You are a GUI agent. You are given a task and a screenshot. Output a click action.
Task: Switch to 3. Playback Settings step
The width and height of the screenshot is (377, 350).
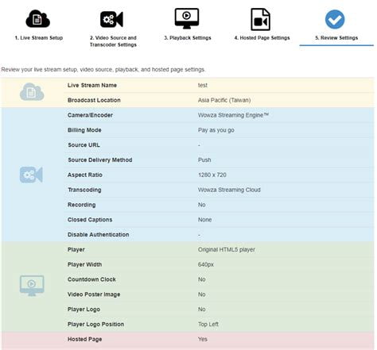pyautogui.click(x=188, y=38)
